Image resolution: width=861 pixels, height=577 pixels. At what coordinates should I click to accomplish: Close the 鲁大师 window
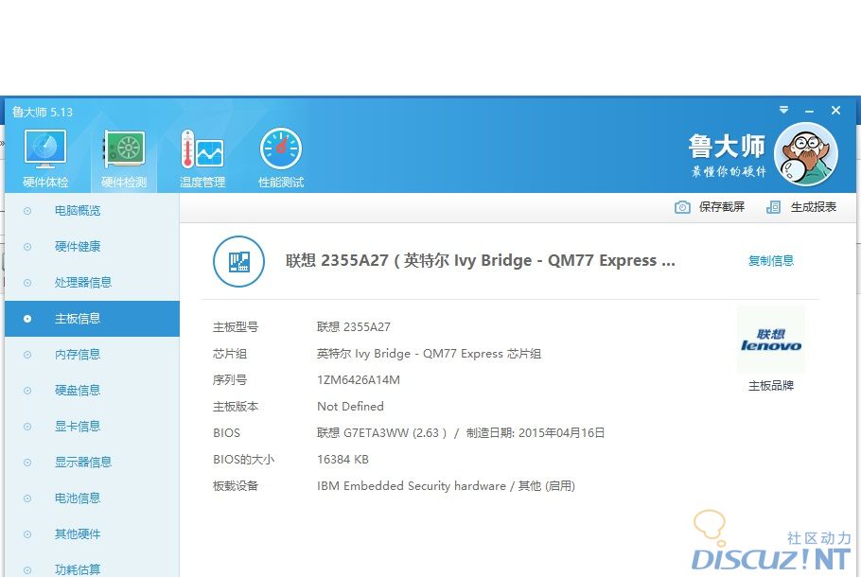pos(835,111)
